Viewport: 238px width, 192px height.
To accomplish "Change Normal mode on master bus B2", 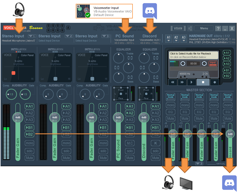I will [x=228, y=97].
